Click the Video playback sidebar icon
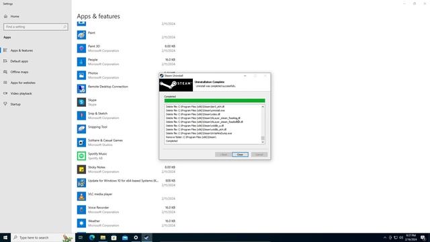 [5, 93]
